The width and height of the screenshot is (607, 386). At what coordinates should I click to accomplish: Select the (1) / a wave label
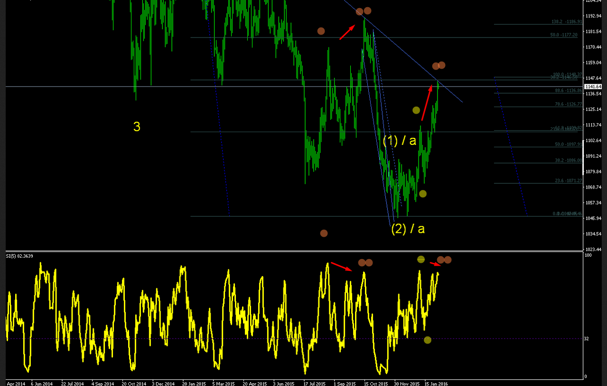pos(400,141)
